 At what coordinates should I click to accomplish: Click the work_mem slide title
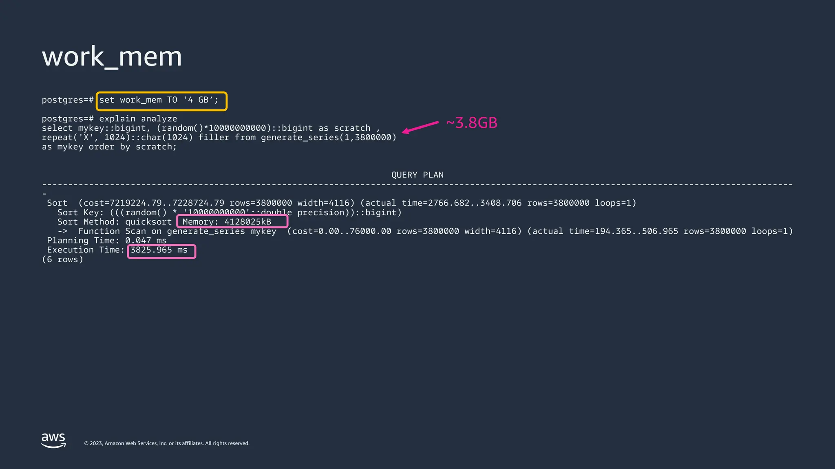coord(112,56)
